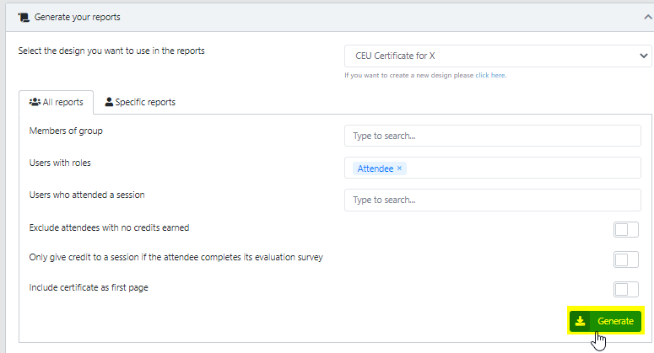Click the Generate your reports header title

coord(78,17)
